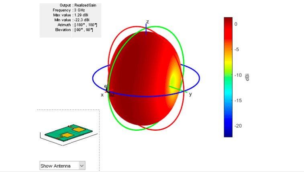Click the dBi colorbar label
304x172 pixels.
(247, 77)
